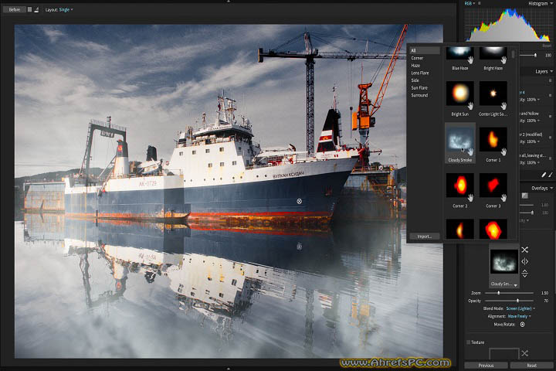Viewport: 556px width, 371px height.
Task: Click the flip horizontal overlay icon
Action: (525, 261)
